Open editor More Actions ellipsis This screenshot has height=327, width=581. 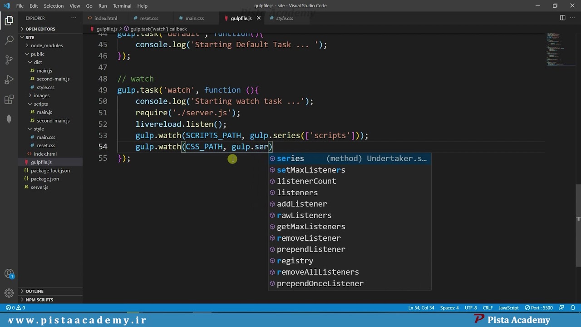(x=572, y=18)
